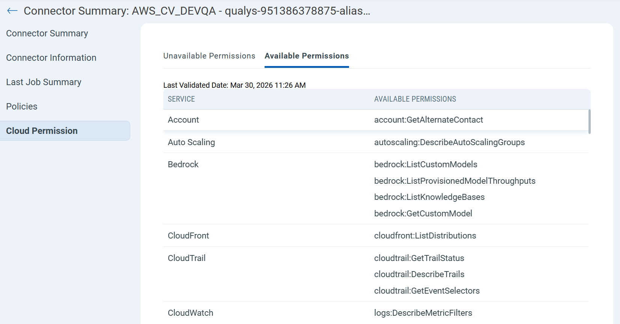
Task: Click the CloudTrail service cell
Action: [x=187, y=258]
